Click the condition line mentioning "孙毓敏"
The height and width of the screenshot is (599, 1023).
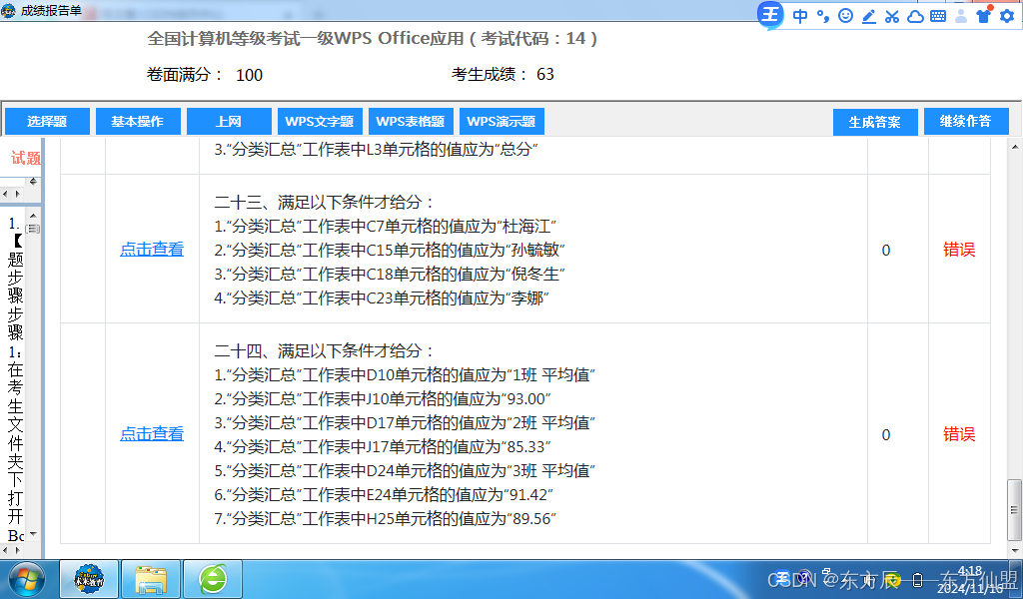390,251
